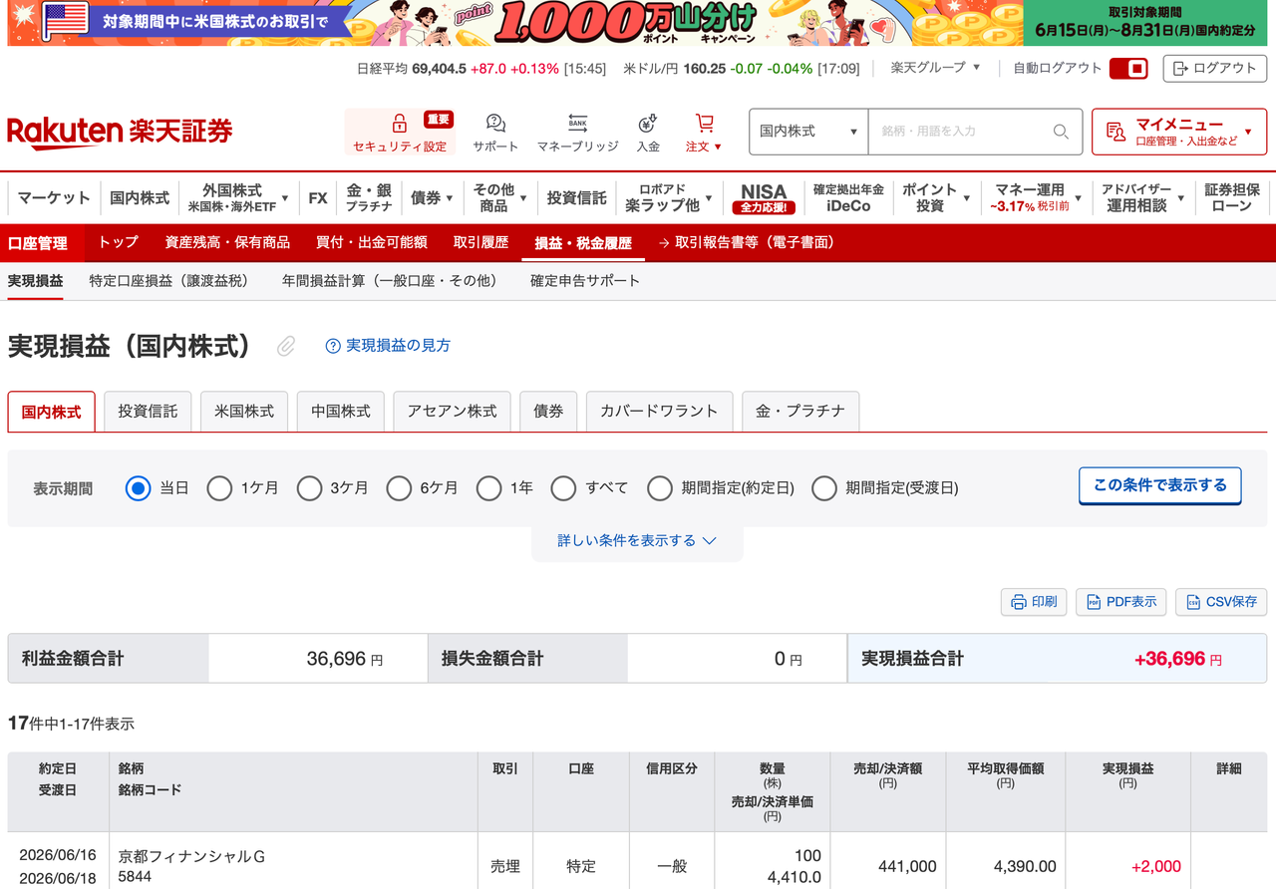This screenshot has width=1276, height=889.
Task: Expand アドバイザー運用相談 menu
Action: 1142,197
